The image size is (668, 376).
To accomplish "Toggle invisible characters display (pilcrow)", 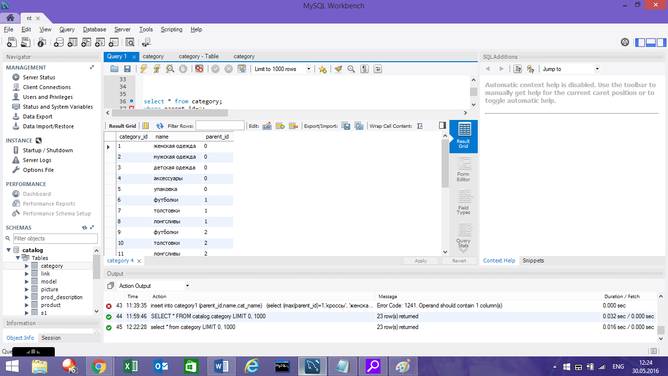I will tap(364, 69).
